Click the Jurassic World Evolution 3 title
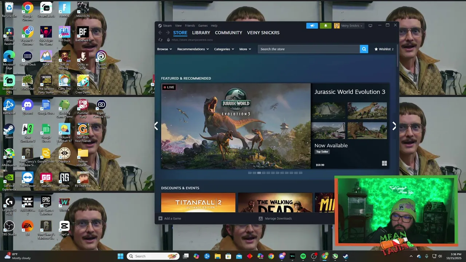This screenshot has height=262, width=466. [x=350, y=92]
